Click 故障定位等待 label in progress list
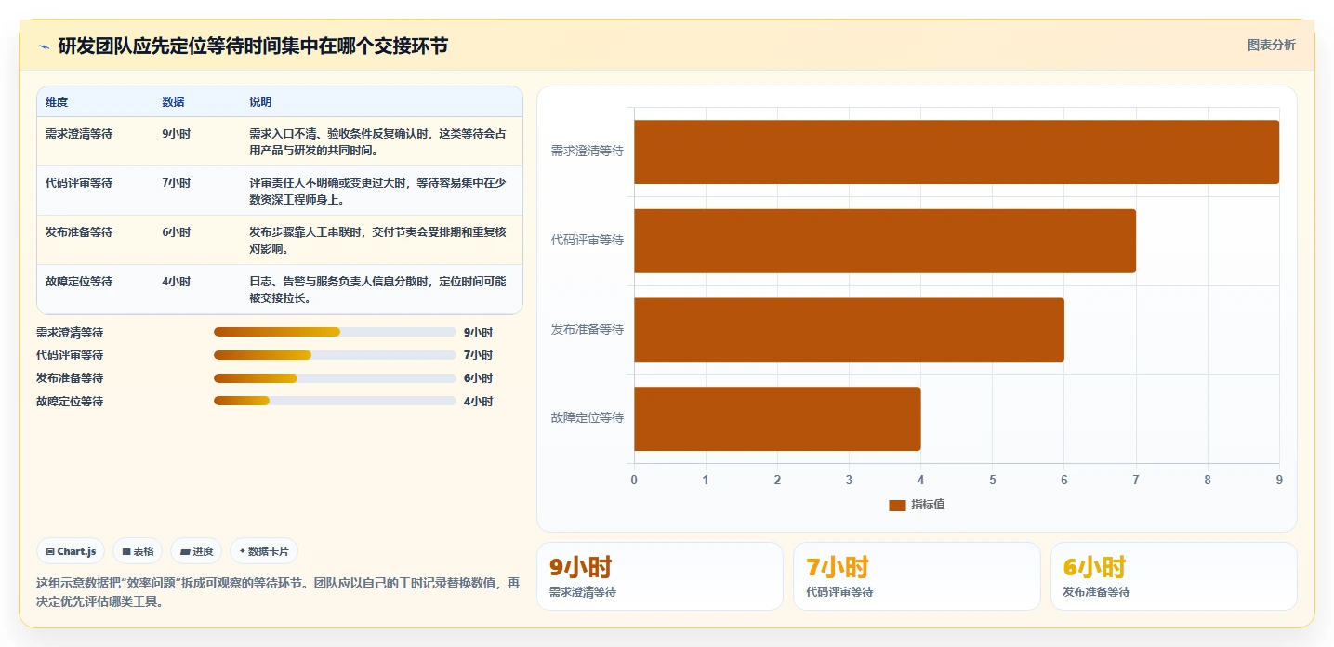1334x647 pixels. [x=70, y=402]
